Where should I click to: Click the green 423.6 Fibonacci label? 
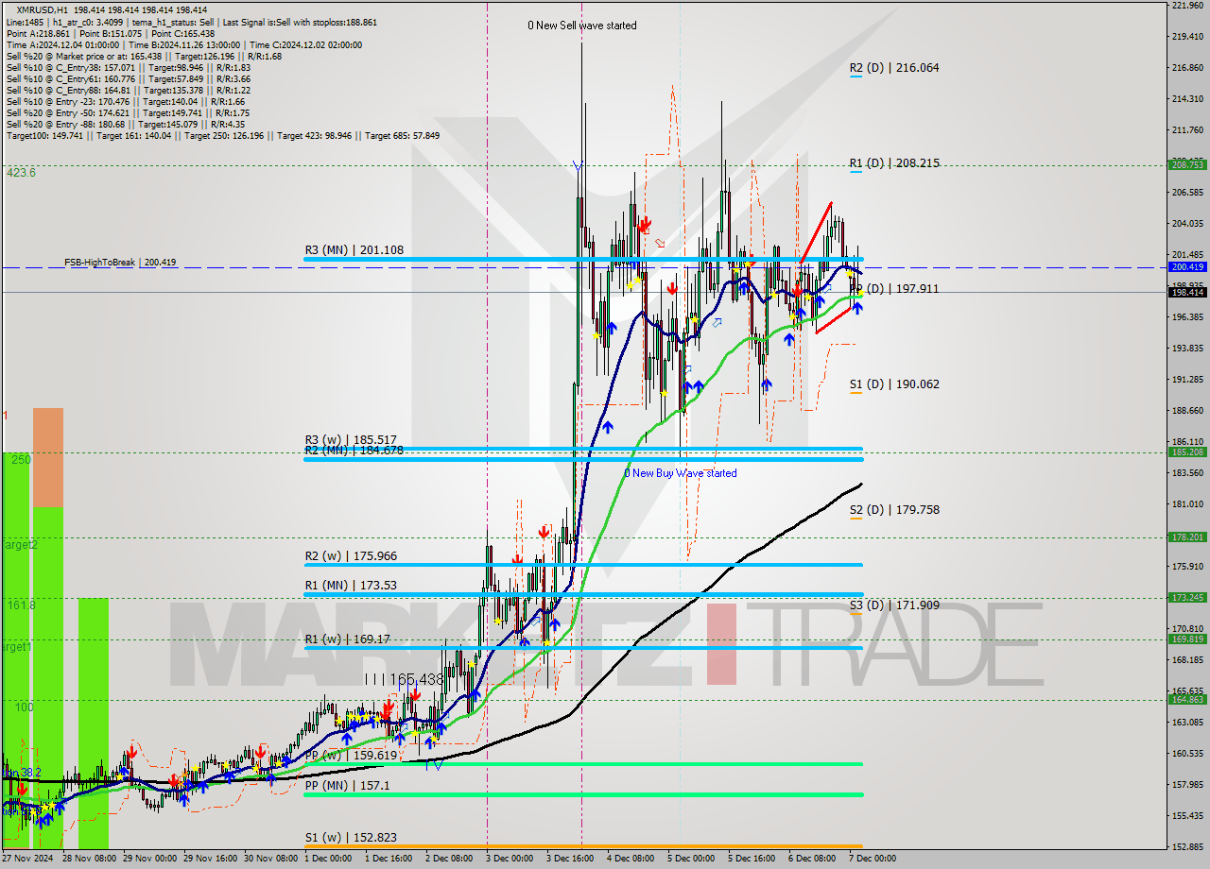click(x=21, y=173)
